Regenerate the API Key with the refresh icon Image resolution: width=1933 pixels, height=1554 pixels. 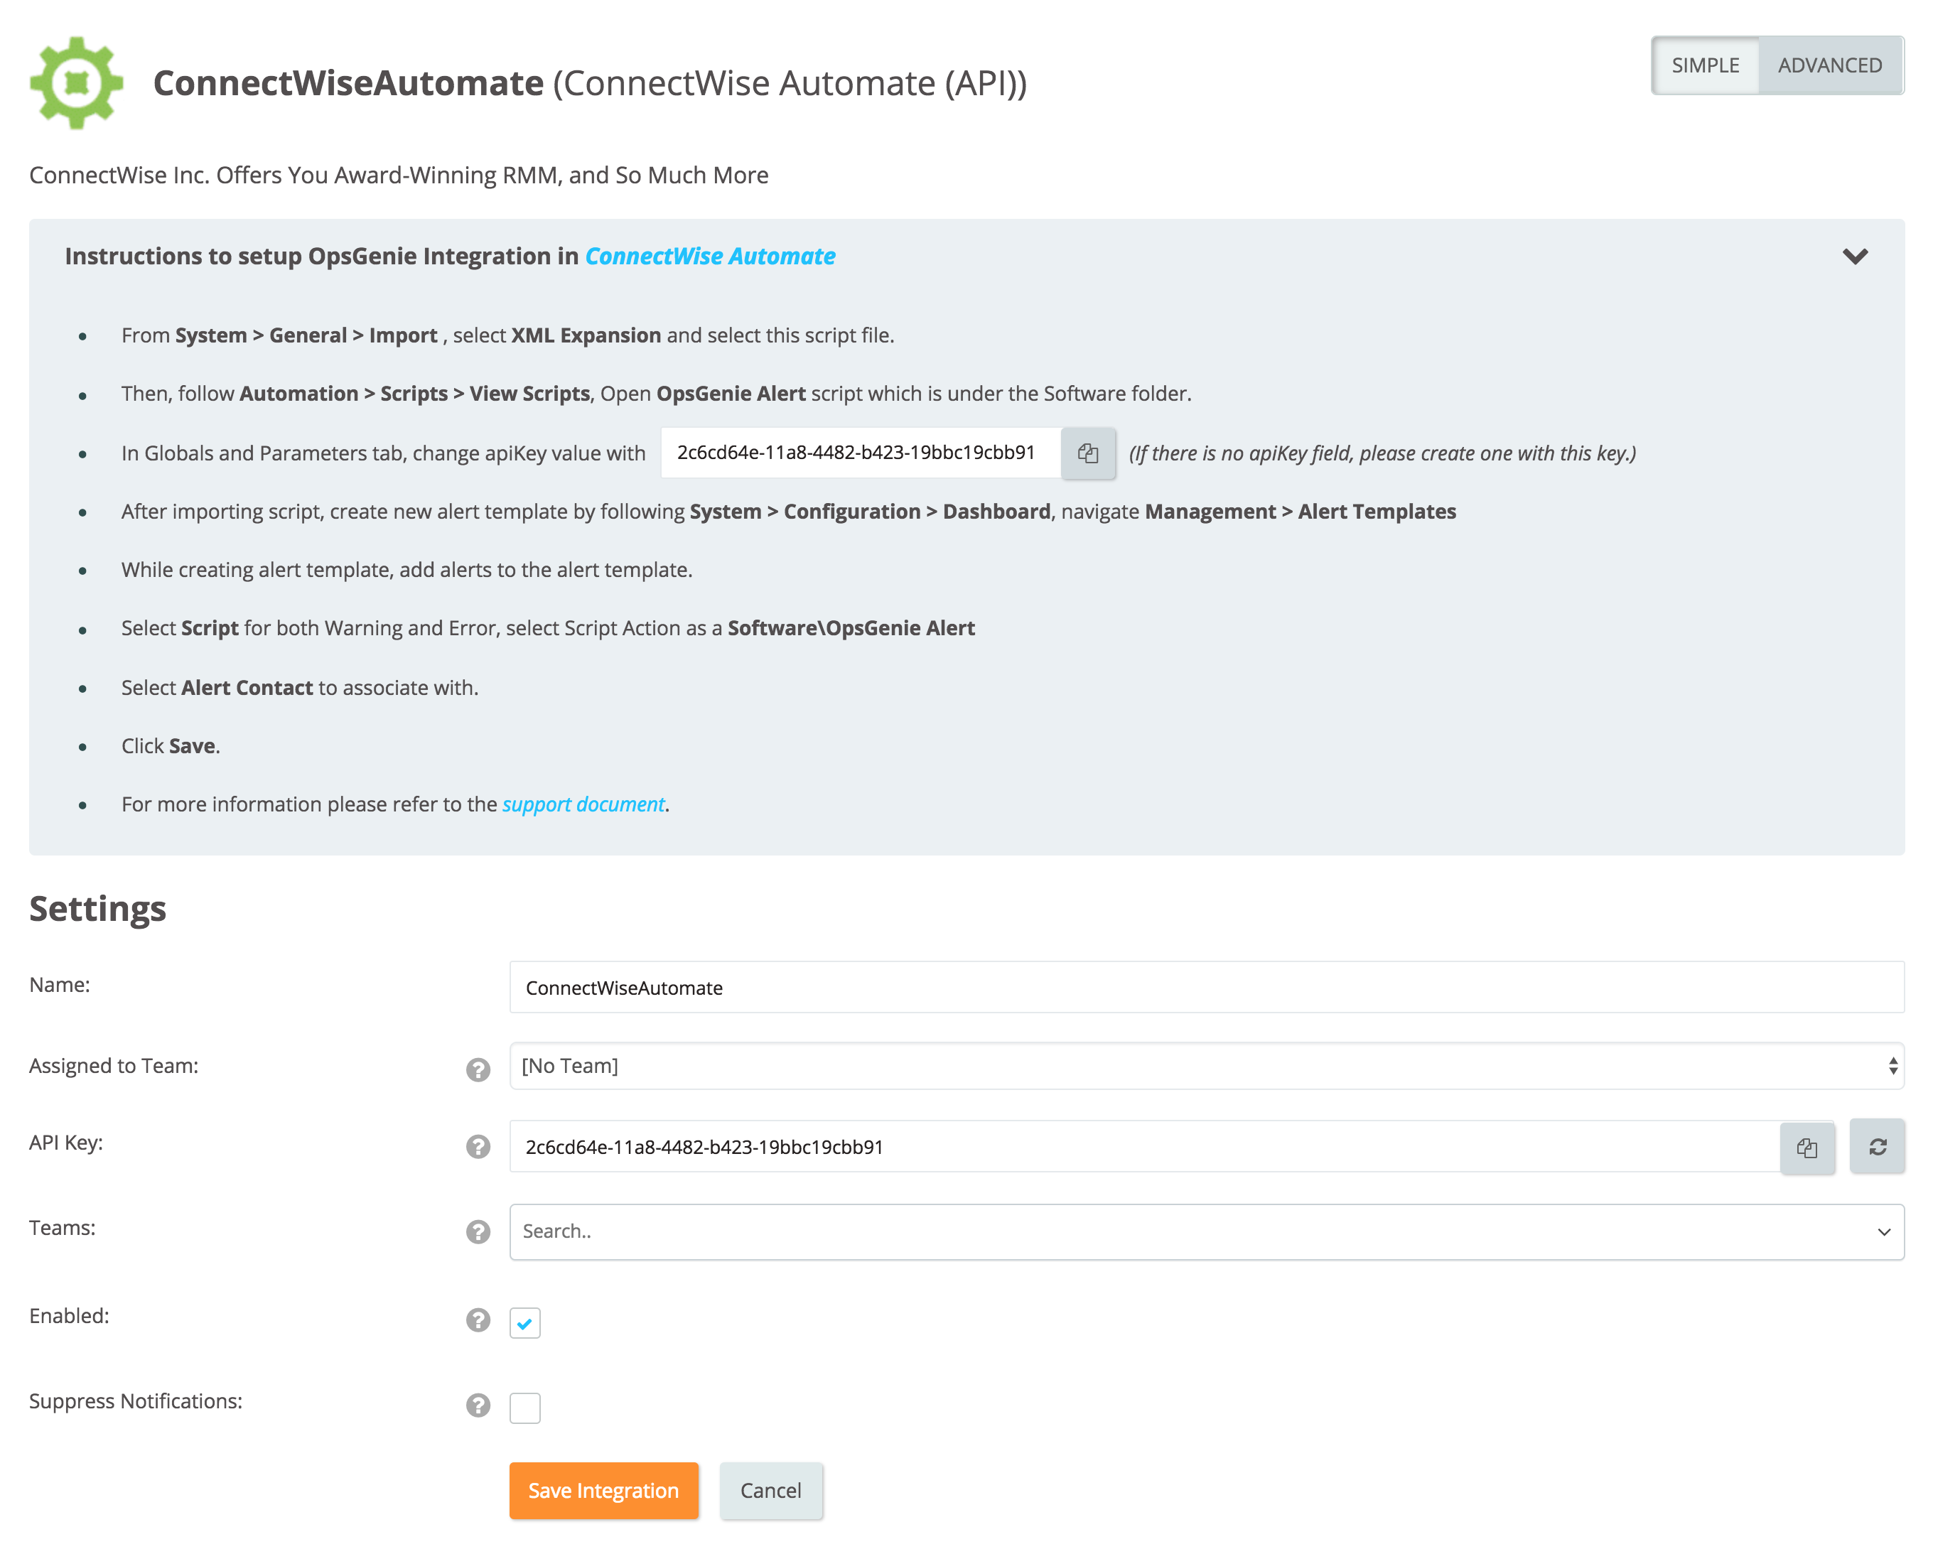(x=1878, y=1147)
